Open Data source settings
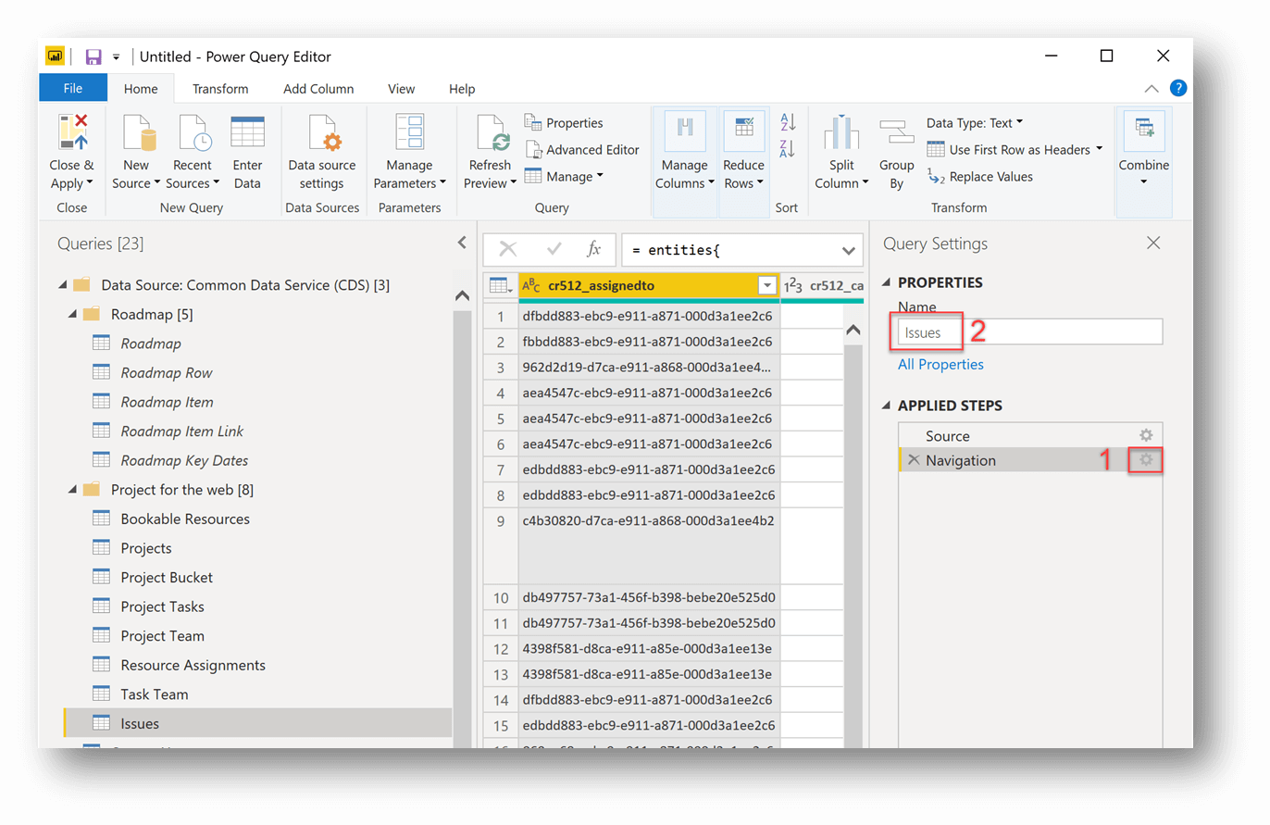1270x825 pixels. click(x=321, y=152)
